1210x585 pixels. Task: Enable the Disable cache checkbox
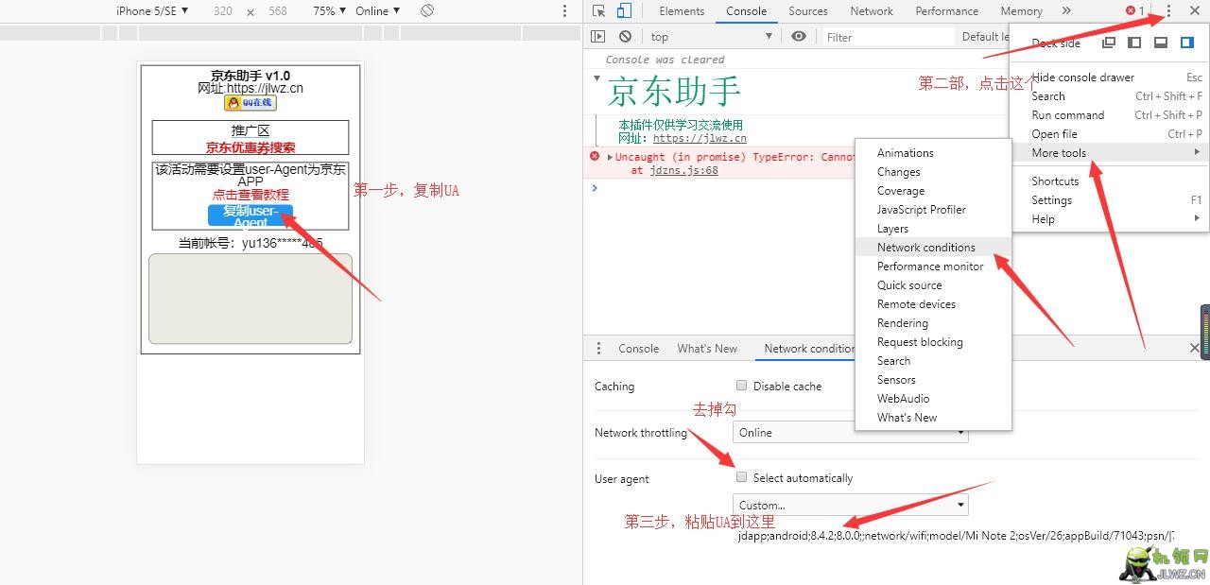coord(742,386)
